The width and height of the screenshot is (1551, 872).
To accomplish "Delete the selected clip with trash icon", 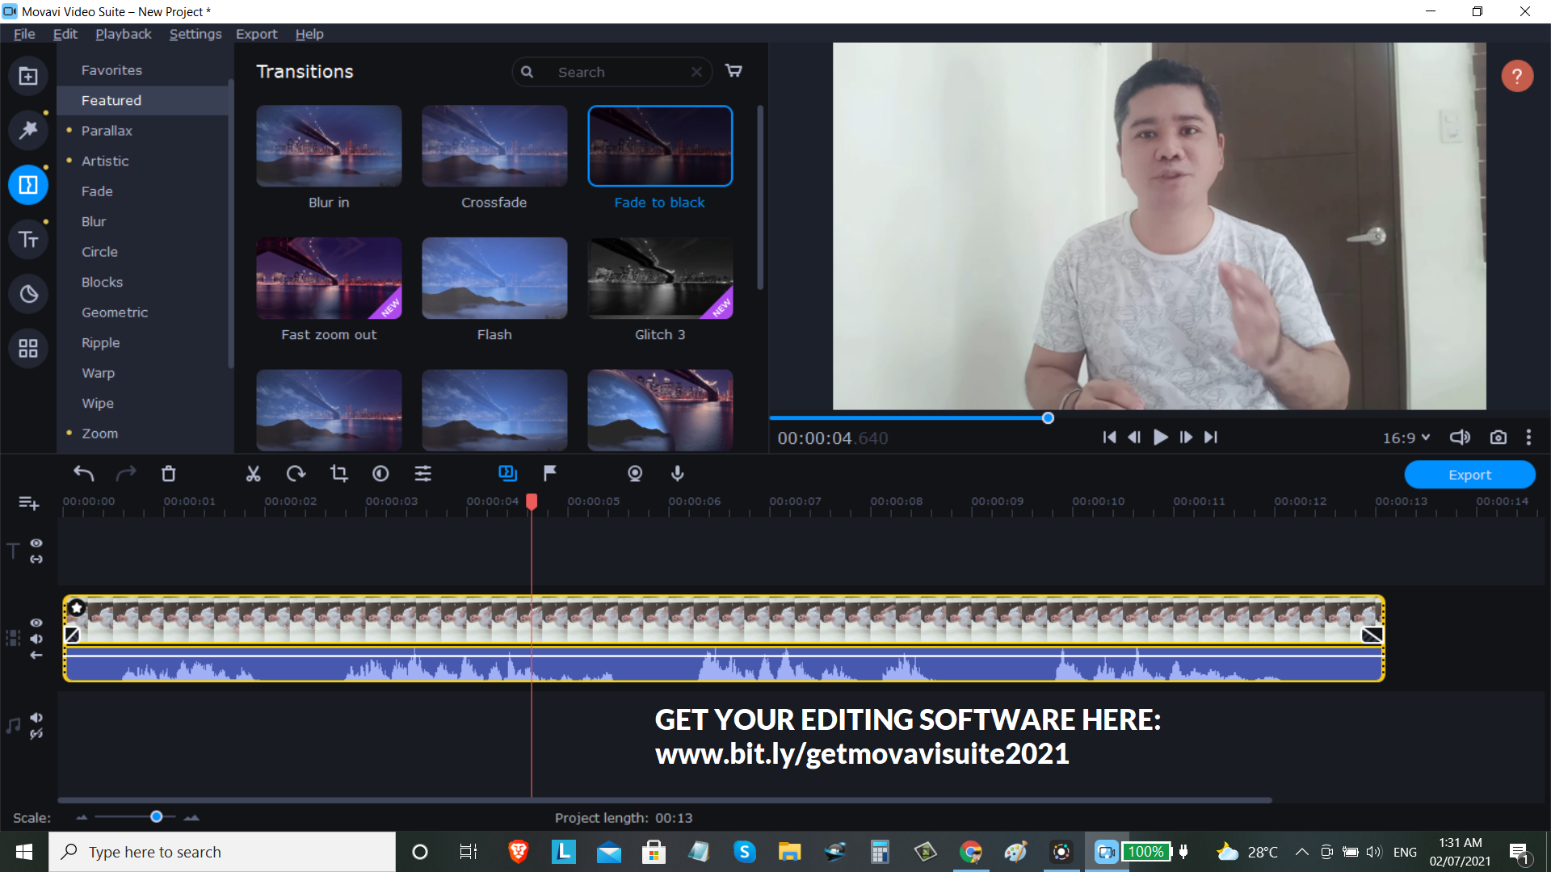I will 168,474.
